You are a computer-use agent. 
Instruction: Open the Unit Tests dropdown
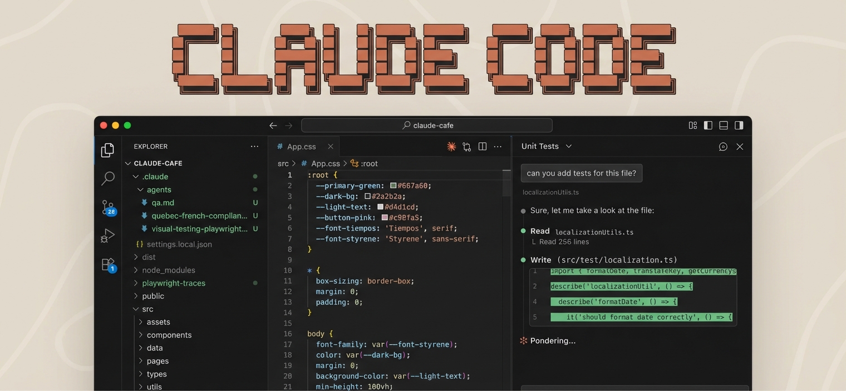coord(568,146)
